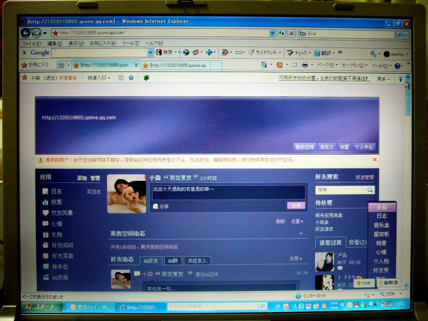Viewport: 428px width, 321px height.
Task: Open the お気に入り(A) menu
Action: pyautogui.click(x=103, y=43)
